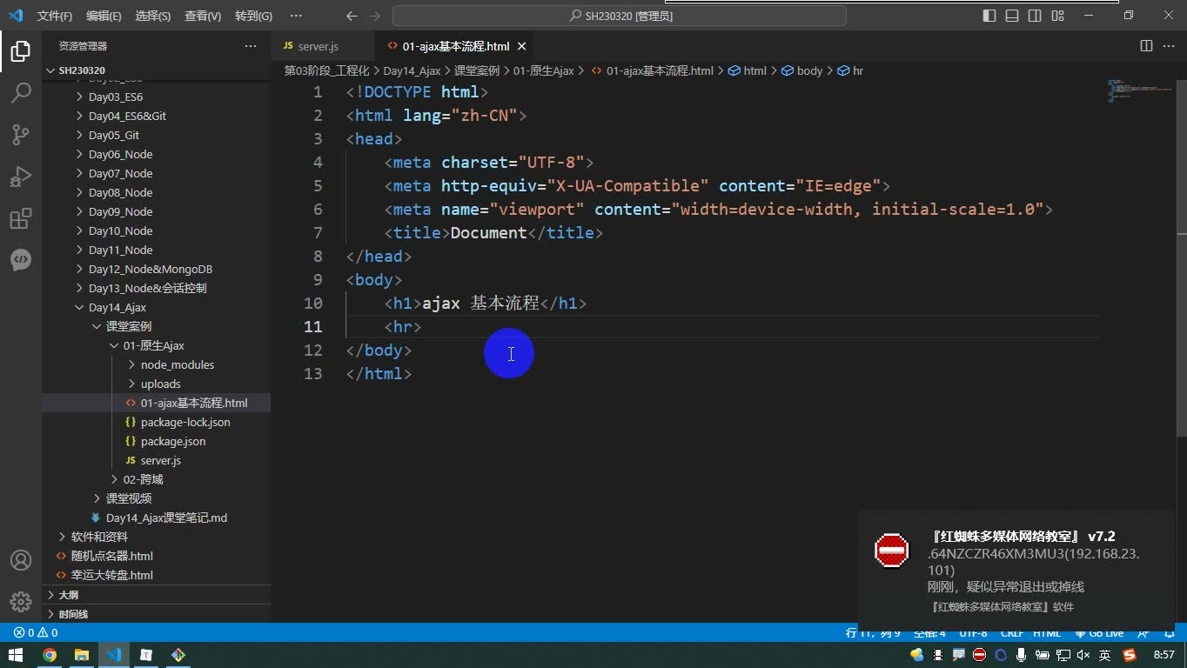
Task: Toggle the secondary side bar visibility
Action: click(x=1035, y=16)
